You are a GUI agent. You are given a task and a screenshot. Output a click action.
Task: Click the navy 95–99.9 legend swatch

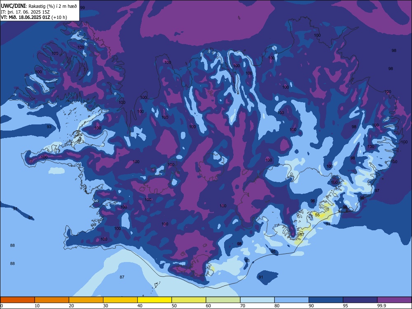pos(360,300)
